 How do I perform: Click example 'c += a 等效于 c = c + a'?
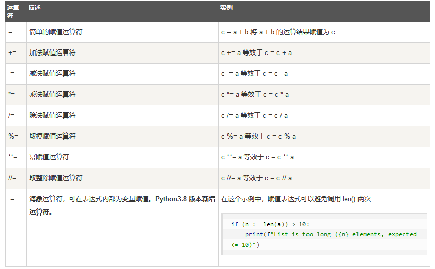tap(257, 52)
